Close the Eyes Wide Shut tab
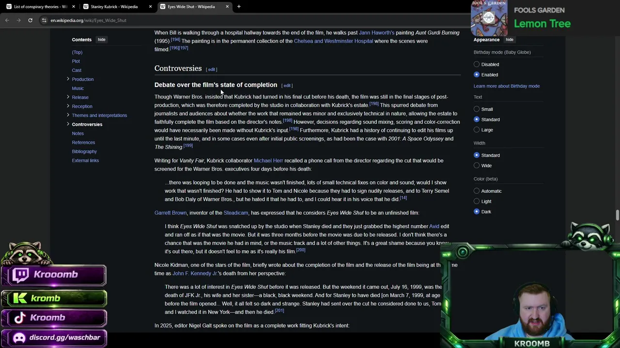Viewport: 620px width, 348px height. click(227, 7)
